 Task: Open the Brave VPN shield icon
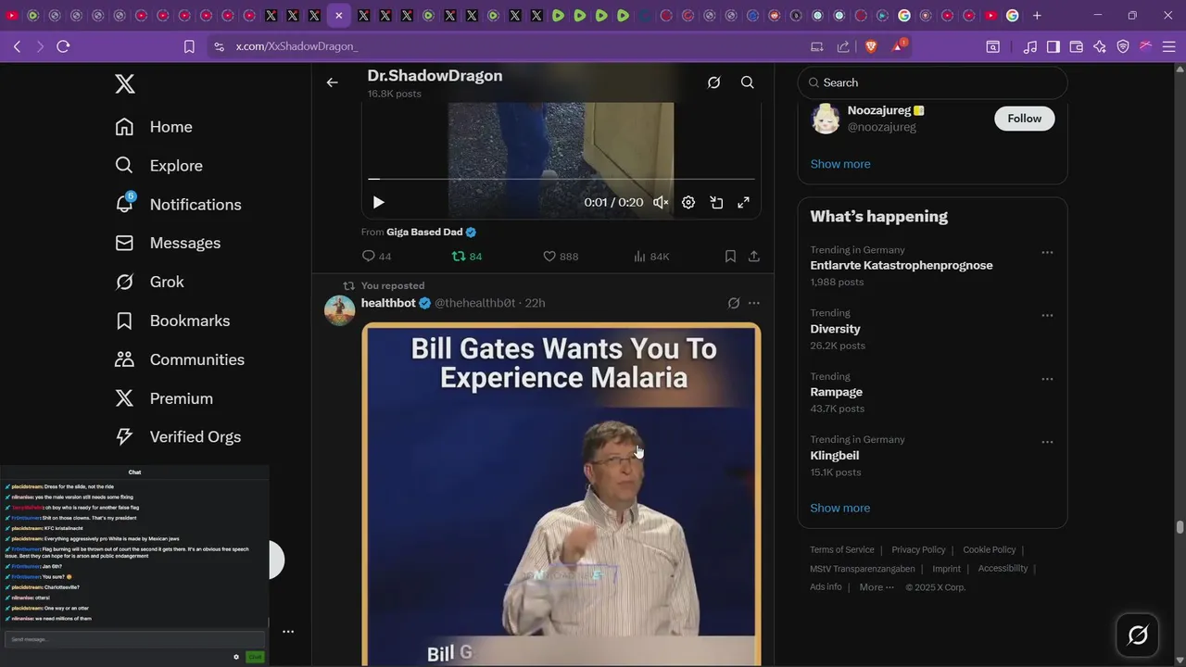pos(1123,46)
